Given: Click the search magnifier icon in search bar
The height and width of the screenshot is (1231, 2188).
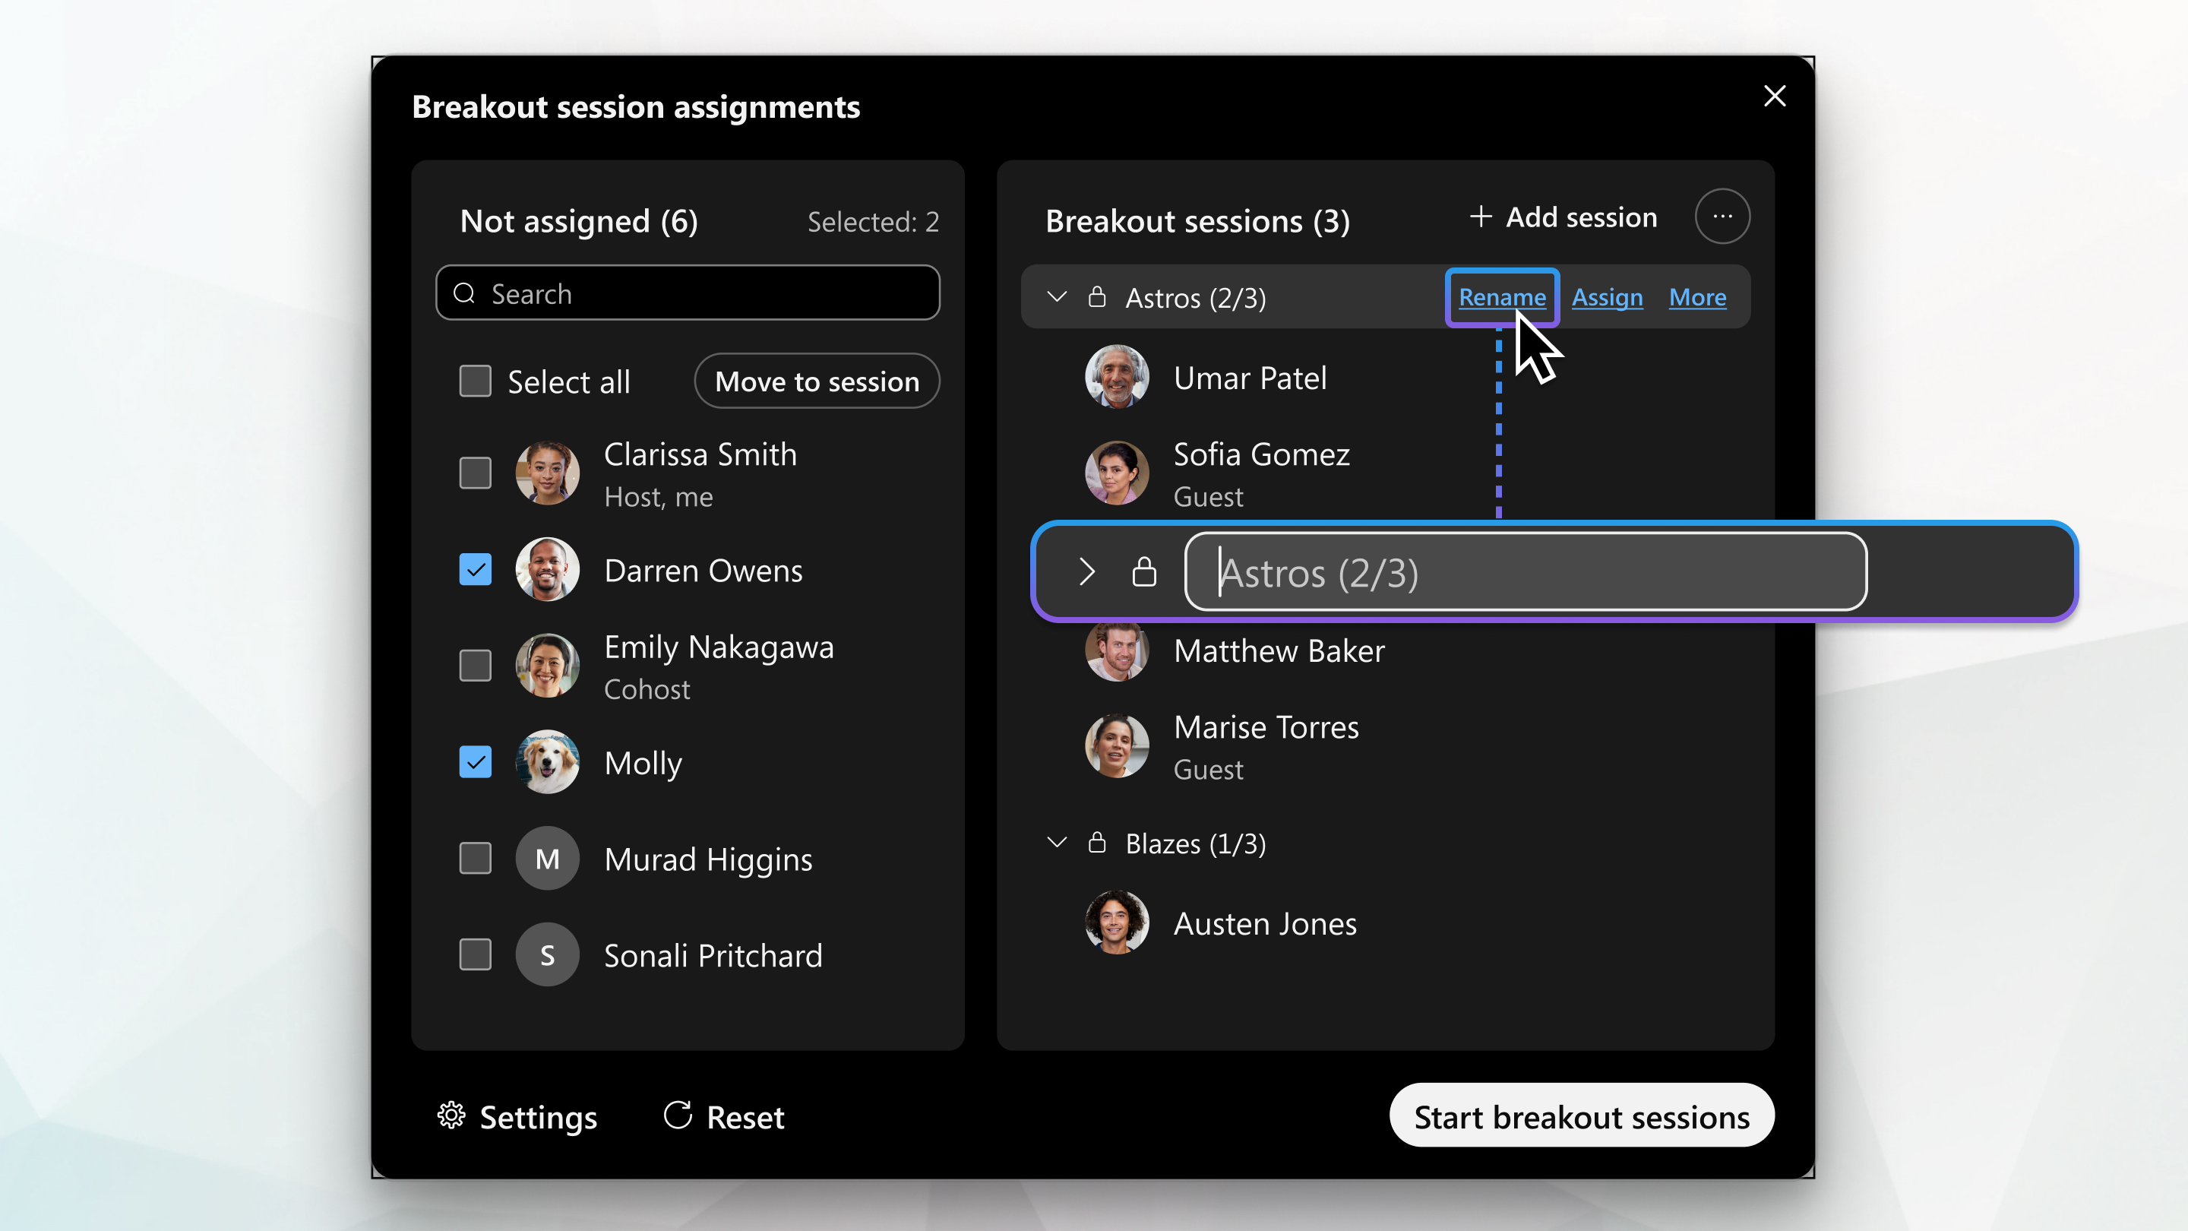Looking at the screenshot, I should click(466, 293).
